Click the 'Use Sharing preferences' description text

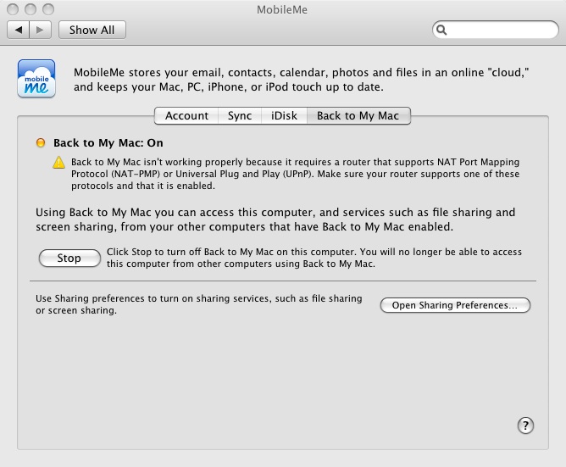click(x=198, y=304)
